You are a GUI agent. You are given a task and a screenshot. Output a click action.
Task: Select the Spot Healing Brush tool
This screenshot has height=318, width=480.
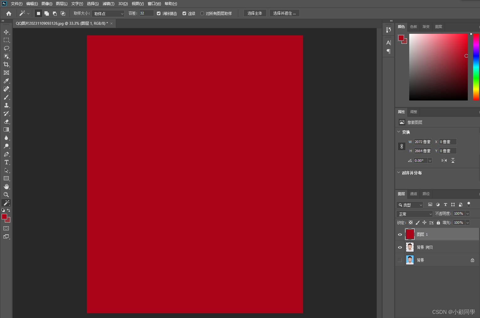click(6, 89)
